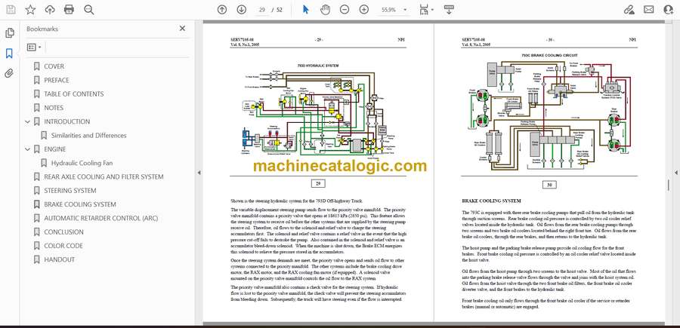Viewport: 680px width, 328px height.
Task: Open the bookmarks options dropdown menu
Action: point(36,47)
